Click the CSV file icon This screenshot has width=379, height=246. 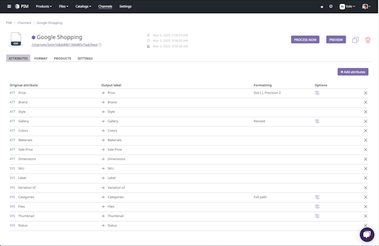(16, 39)
